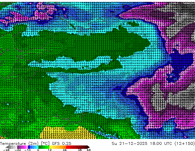The height and width of the screenshot is (151, 195).
Task: Click the '12' legend value
Action: pyautogui.click(x=50, y=150)
